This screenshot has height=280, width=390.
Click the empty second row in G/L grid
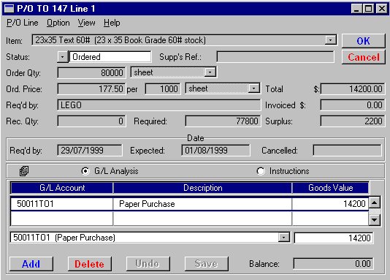189,219
